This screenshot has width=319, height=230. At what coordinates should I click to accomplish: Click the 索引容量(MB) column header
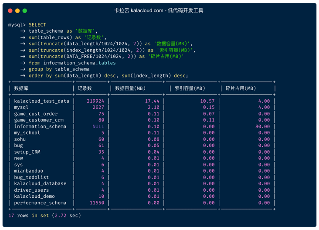(x=190, y=88)
